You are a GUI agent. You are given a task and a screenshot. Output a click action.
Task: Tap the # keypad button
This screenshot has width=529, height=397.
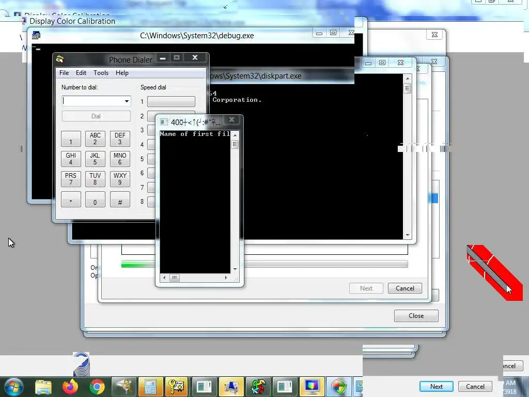120,199
